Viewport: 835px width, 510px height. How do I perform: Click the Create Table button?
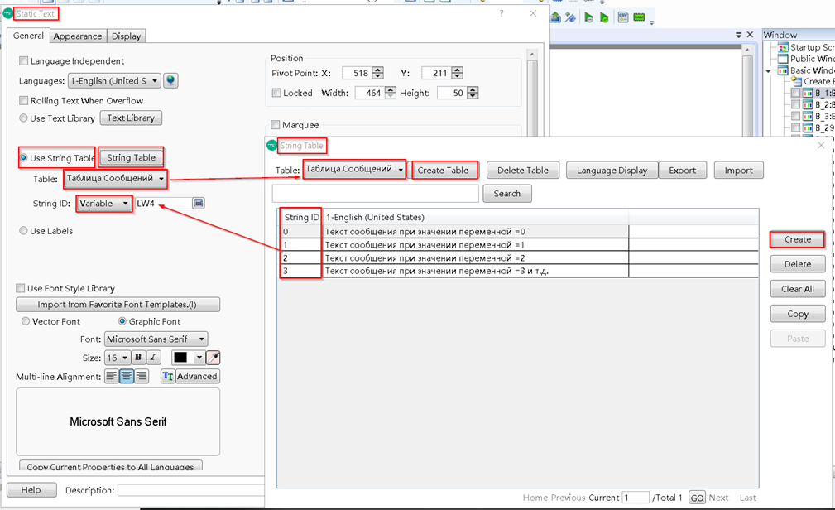443,171
